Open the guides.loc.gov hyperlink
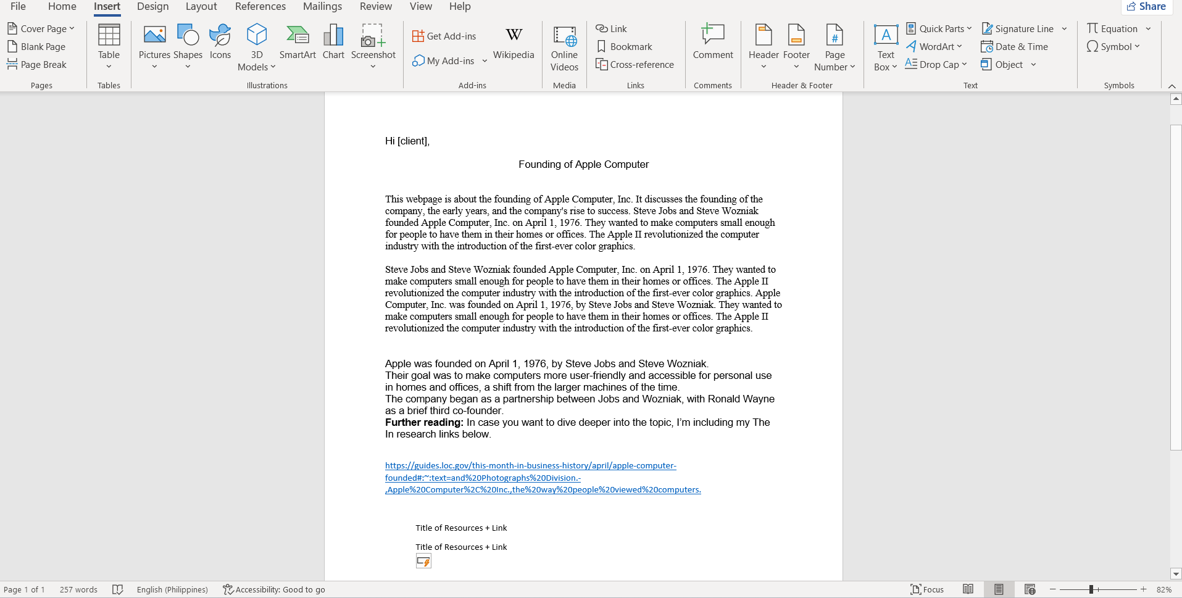This screenshot has width=1182, height=598. [543, 478]
